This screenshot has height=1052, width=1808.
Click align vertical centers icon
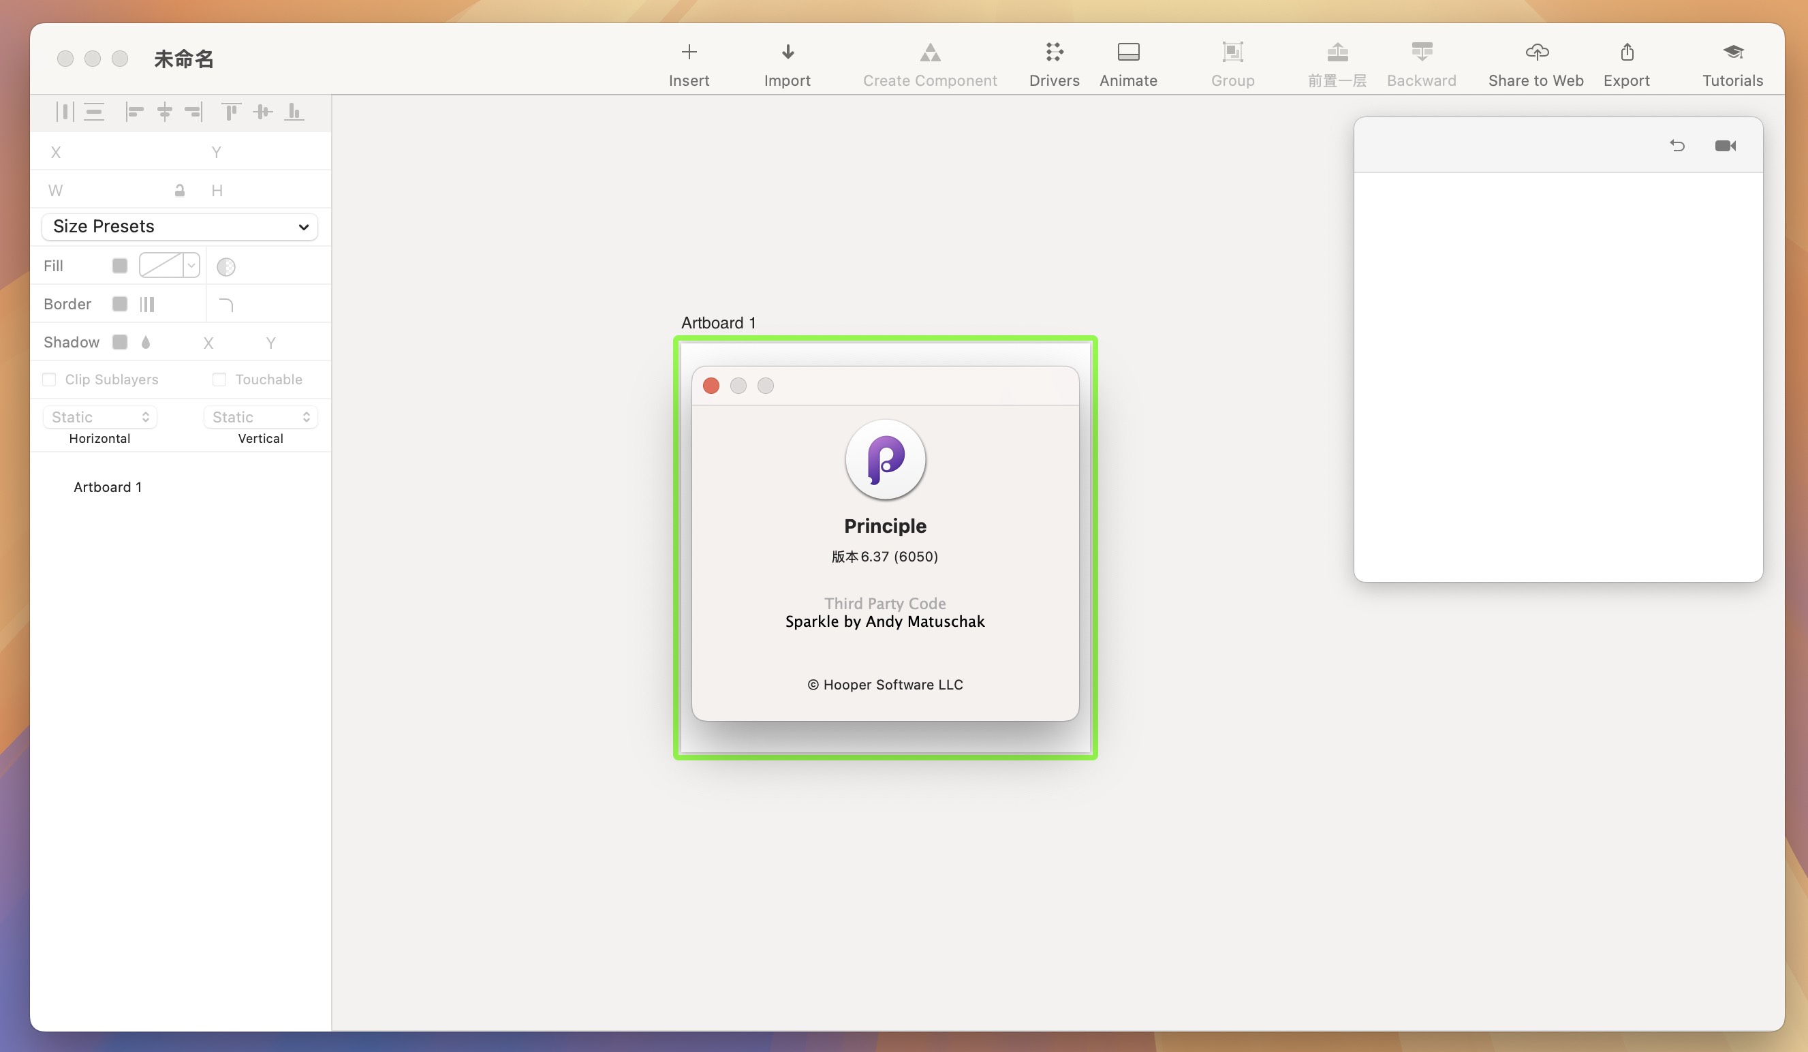pyautogui.click(x=262, y=111)
